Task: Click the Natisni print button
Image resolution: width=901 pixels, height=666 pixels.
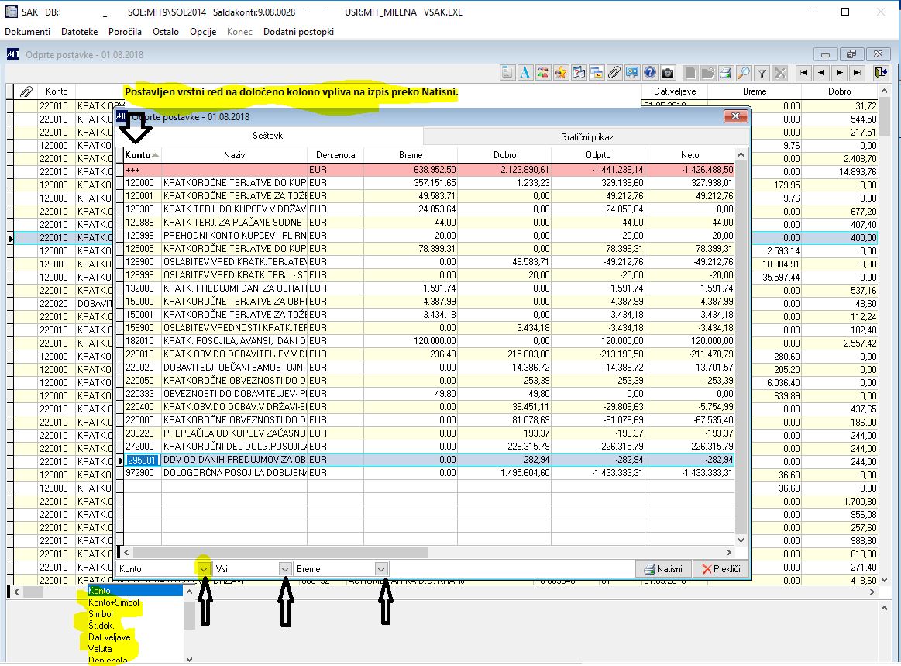Action: coord(663,569)
